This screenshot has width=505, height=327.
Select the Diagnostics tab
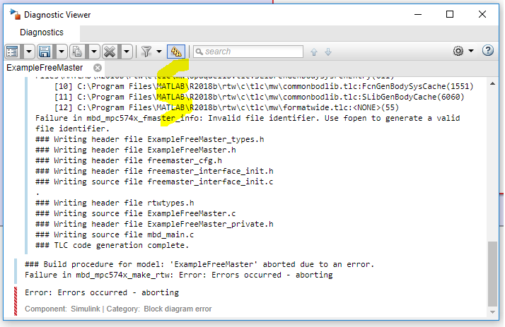[x=42, y=32]
